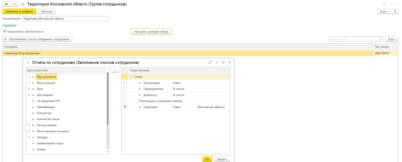
Task: Open the Подробнее link
Action: click(9, 25)
